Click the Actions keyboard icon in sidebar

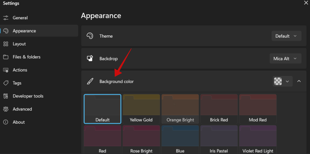6,70
